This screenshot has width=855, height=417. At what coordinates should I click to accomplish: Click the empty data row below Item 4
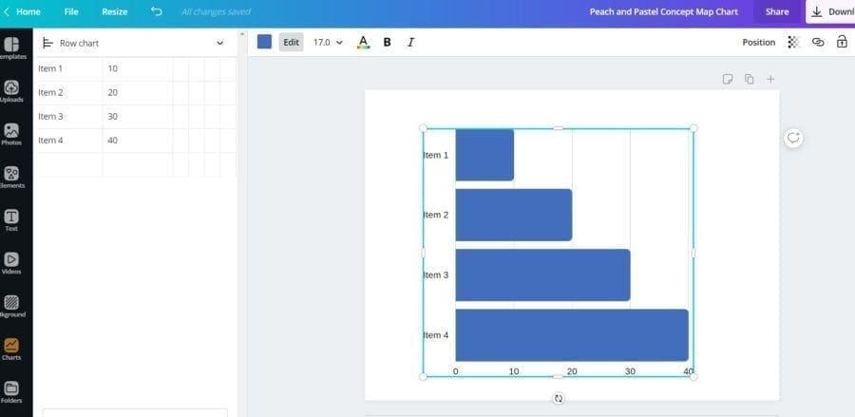coord(135,164)
